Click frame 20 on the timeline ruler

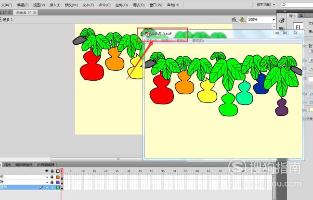pyautogui.click(x=105, y=171)
